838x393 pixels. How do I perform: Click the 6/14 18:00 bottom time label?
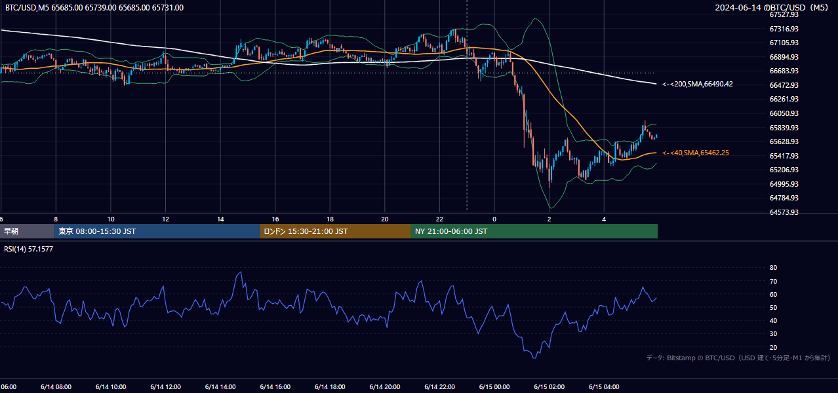(x=330, y=386)
